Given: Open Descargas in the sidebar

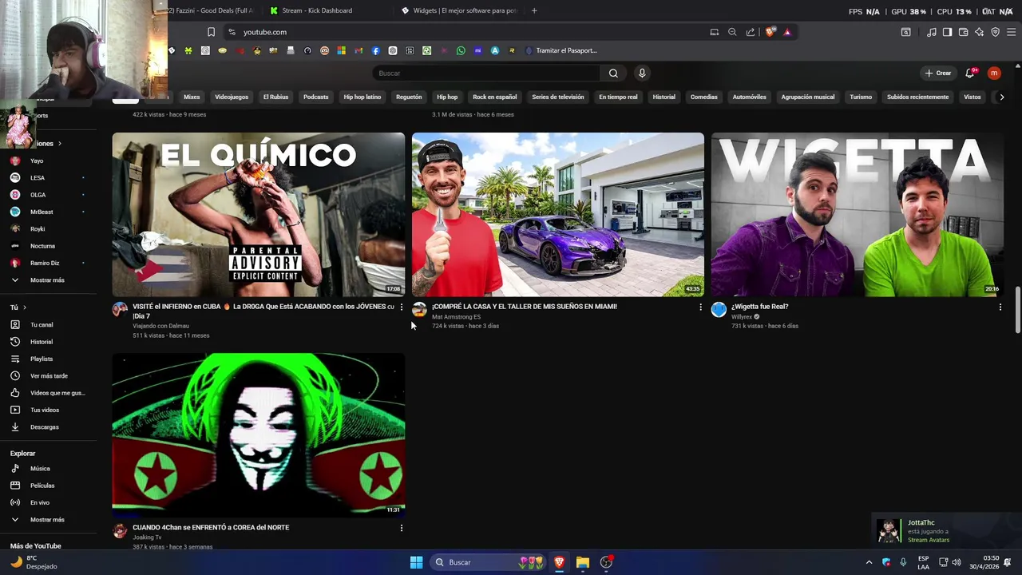Looking at the screenshot, I should pyautogui.click(x=45, y=427).
